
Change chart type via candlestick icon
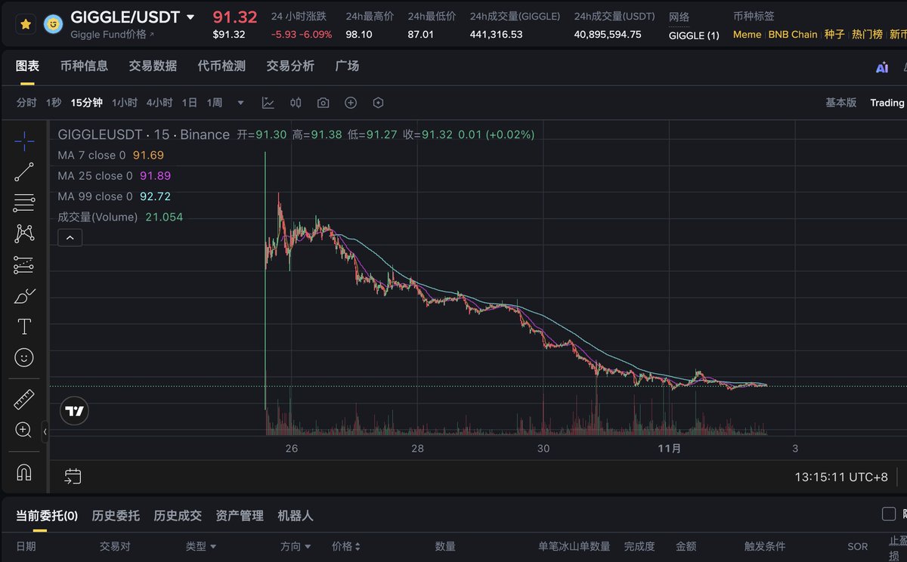(296, 103)
